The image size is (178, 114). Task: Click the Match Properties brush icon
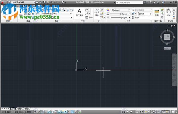click(174, 17)
